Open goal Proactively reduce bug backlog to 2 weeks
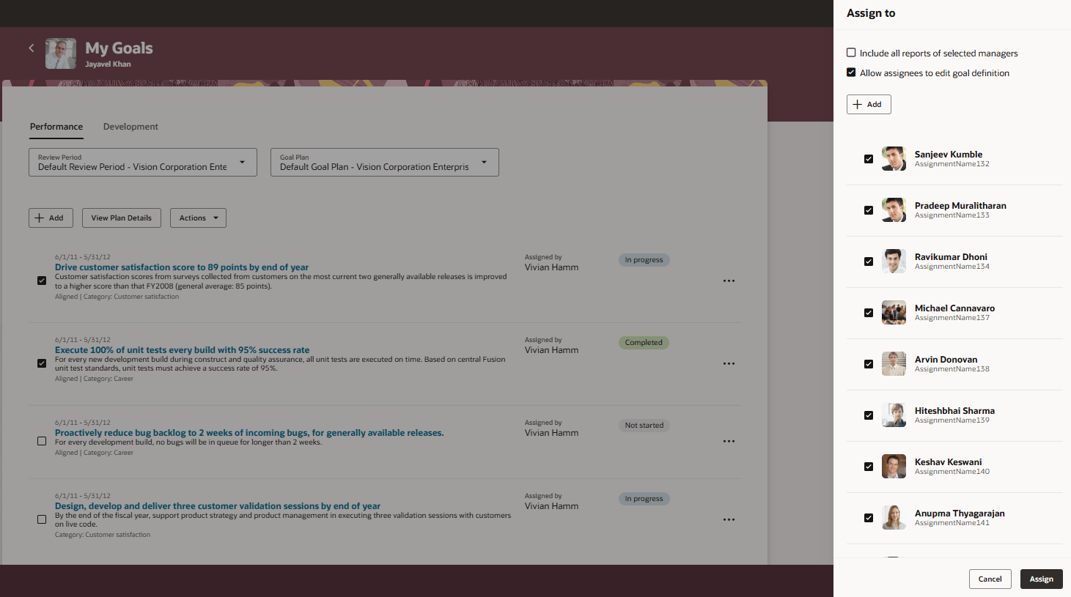Screen dimensions: 1071x597 [x=249, y=433]
